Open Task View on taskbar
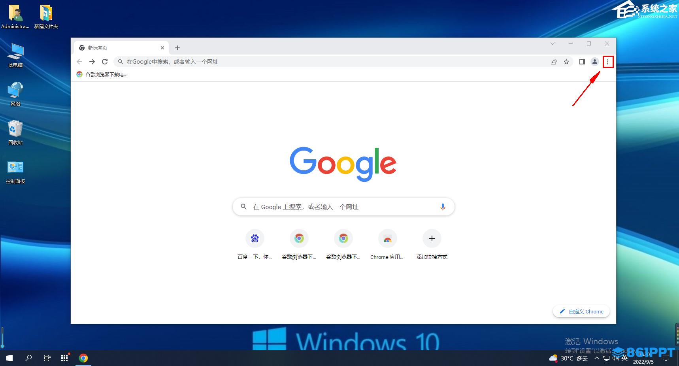Viewport: 679px width, 366px height. [47, 358]
